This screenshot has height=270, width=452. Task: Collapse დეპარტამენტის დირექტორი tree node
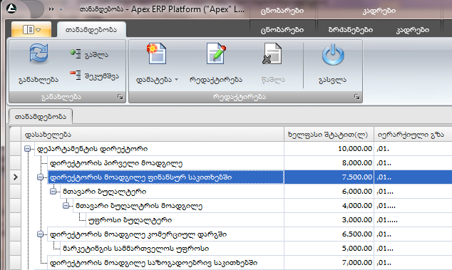pos(27,149)
